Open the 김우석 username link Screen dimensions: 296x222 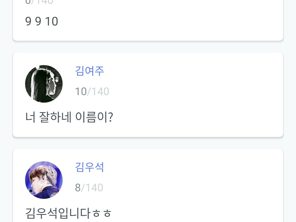[90, 167]
